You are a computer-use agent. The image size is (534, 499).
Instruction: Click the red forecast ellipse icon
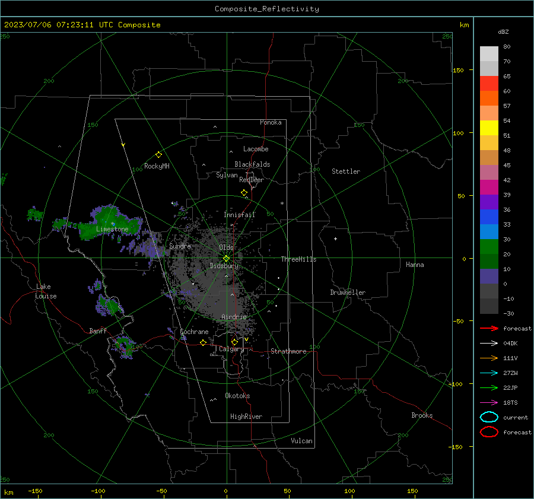489,432
